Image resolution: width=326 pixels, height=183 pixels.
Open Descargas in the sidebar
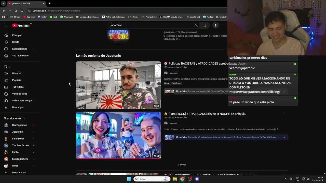[x=19, y=107]
